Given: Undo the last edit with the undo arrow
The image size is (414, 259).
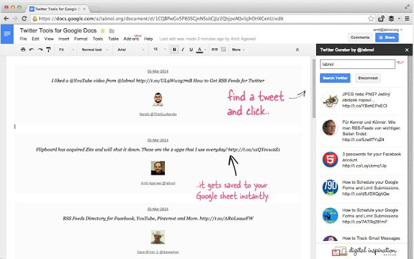Looking at the screenshot, I should 32,50.
